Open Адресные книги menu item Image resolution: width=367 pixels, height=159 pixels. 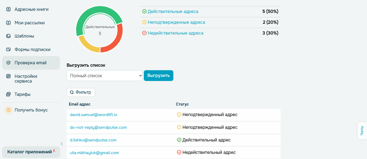(31, 9)
